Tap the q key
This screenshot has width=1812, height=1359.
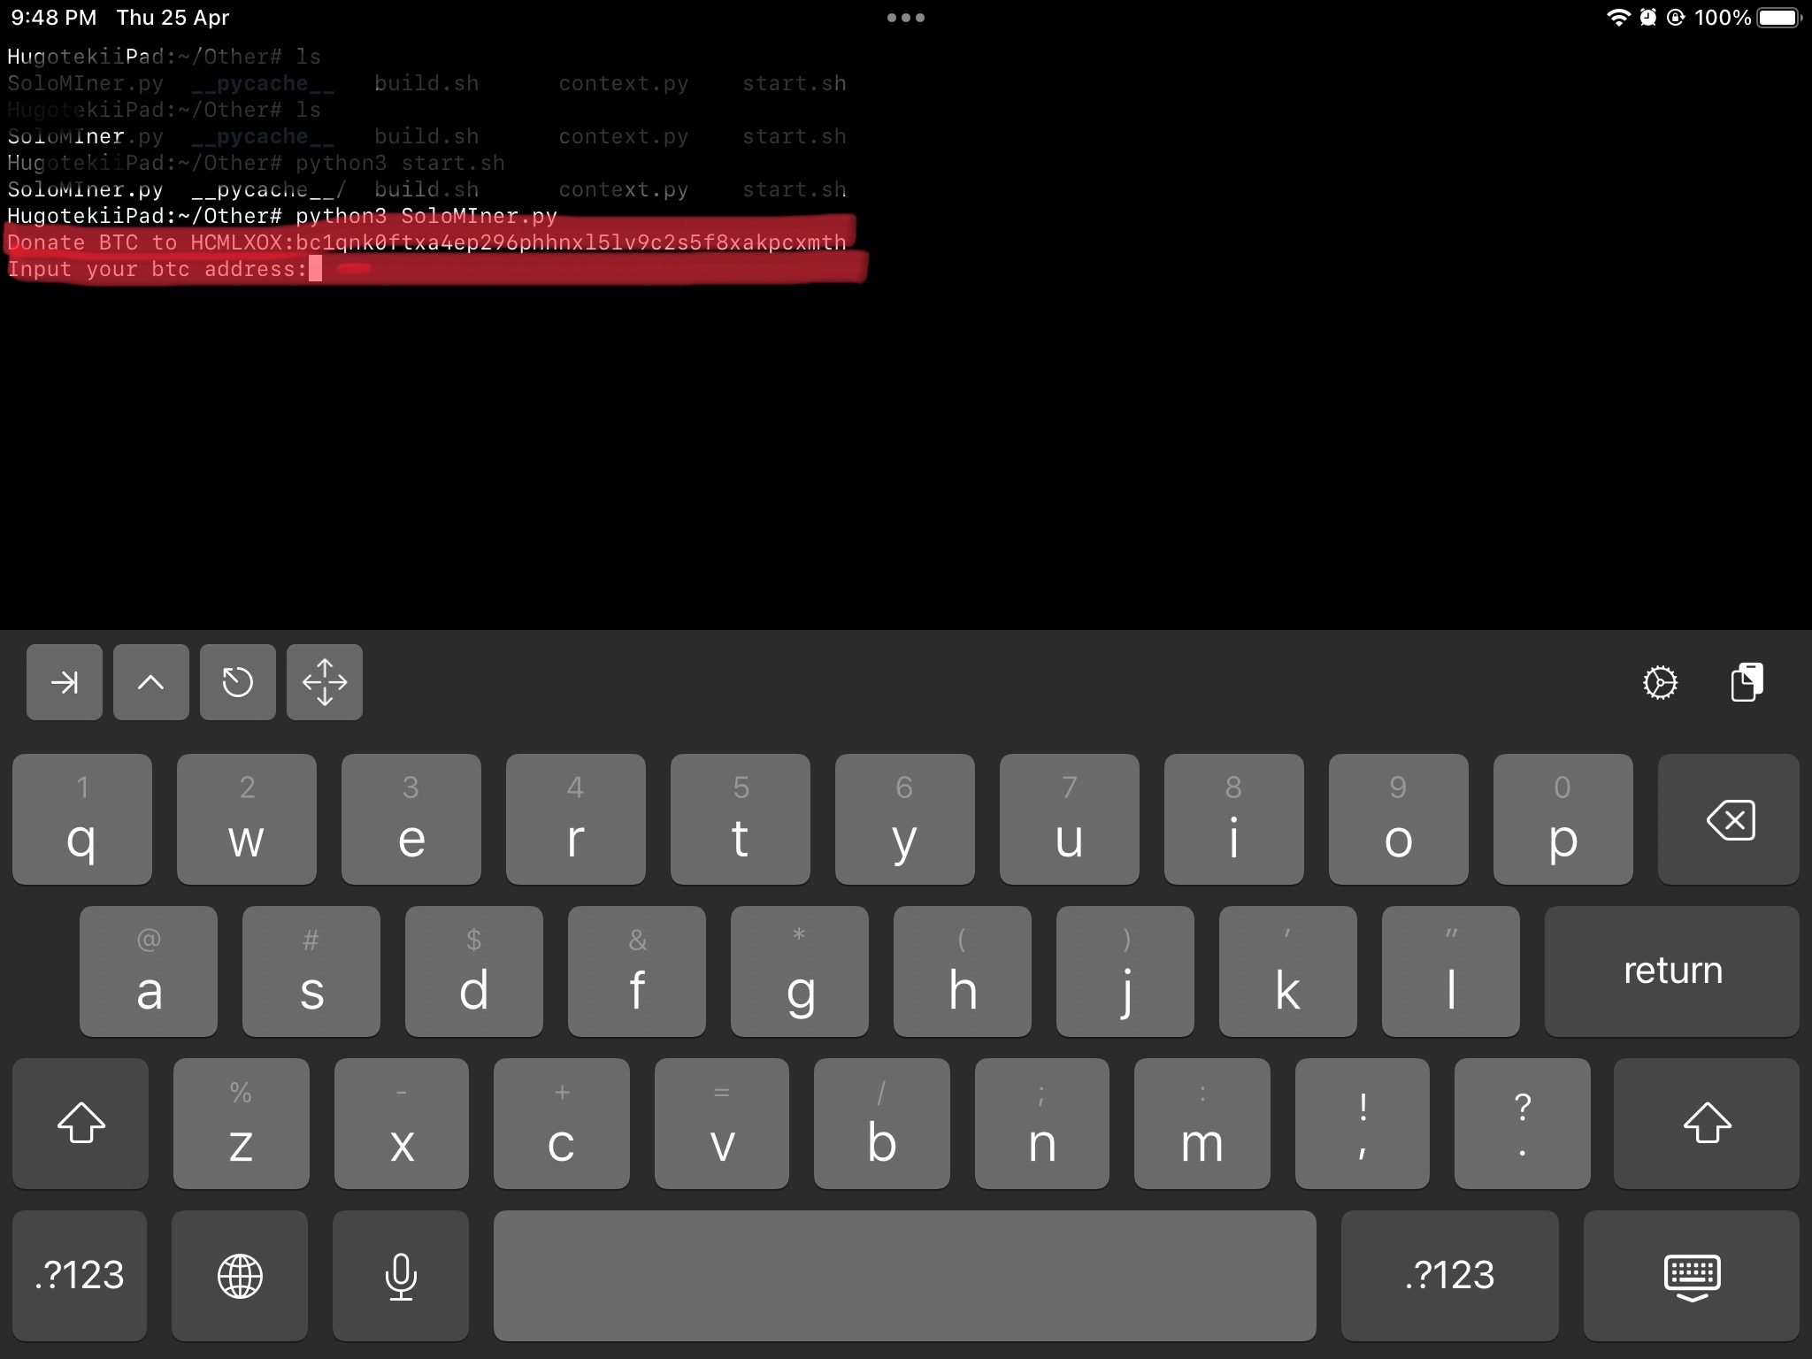click(82, 819)
